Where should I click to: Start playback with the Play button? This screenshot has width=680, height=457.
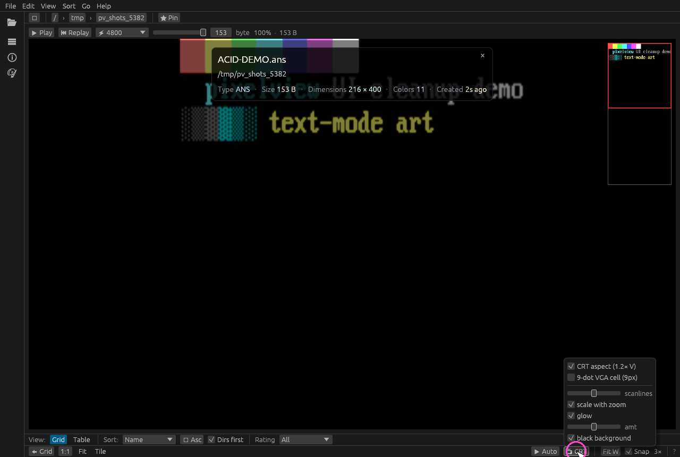pyautogui.click(x=42, y=32)
